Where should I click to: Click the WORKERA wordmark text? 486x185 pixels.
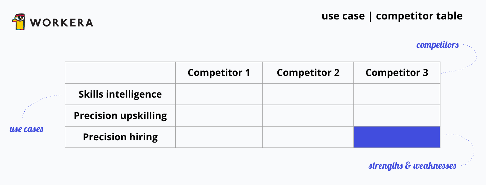pyautogui.click(x=61, y=22)
